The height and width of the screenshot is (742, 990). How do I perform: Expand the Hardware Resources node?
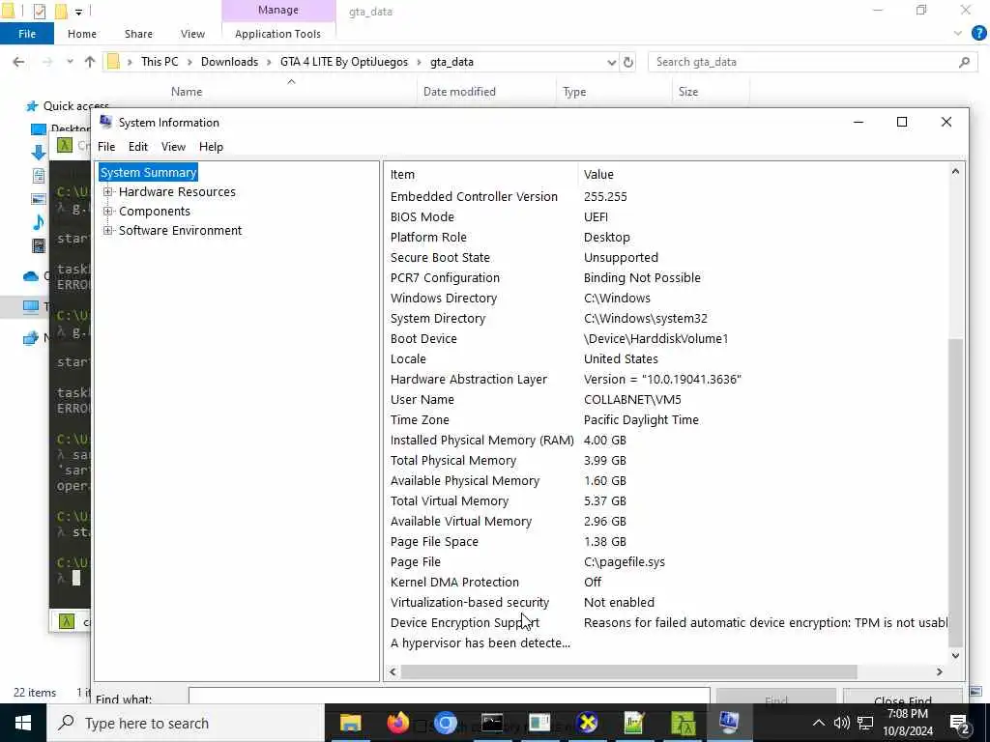[108, 192]
